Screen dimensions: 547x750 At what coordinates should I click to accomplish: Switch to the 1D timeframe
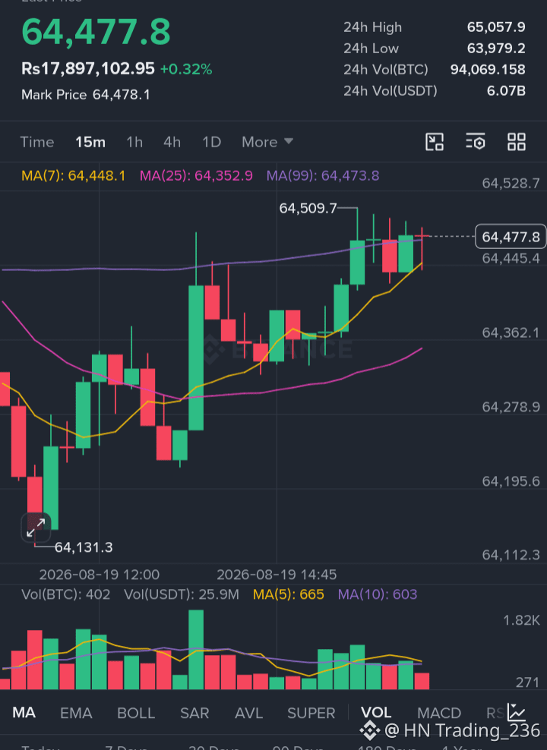211,142
